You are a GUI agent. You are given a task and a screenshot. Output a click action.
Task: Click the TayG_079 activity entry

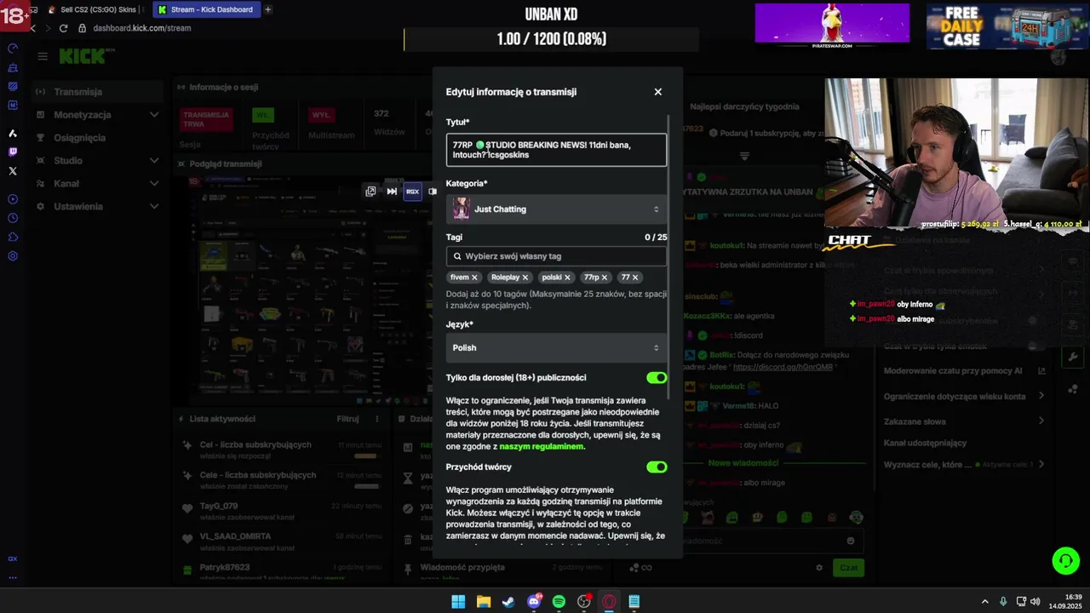(281, 511)
